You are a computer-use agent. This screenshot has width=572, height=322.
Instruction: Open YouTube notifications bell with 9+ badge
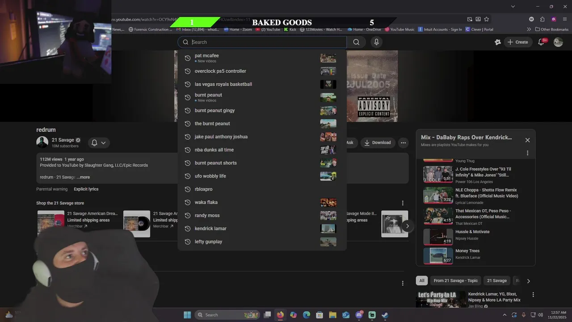[x=541, y=42]
